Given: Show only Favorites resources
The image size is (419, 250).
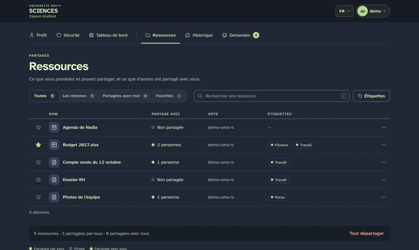Looking at the screenshot, I should (169, 96).
